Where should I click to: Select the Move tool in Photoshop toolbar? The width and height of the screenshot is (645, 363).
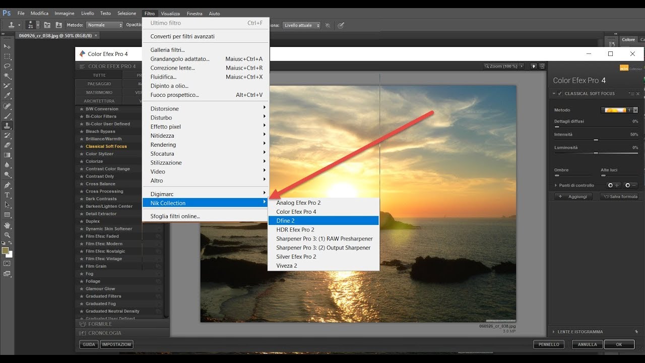pos(7,46)
